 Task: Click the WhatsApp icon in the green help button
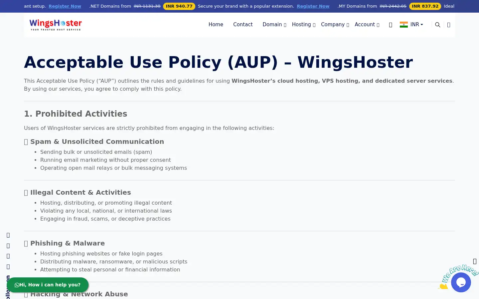coord(17,285)
